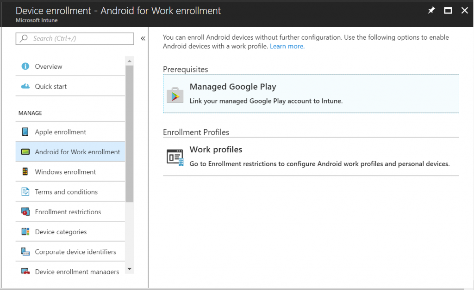The width and height of the screenshot is (474, 290).
Task: Open Quick start in the sidebar
Action: pyautogui.click(x=70, y=86)
